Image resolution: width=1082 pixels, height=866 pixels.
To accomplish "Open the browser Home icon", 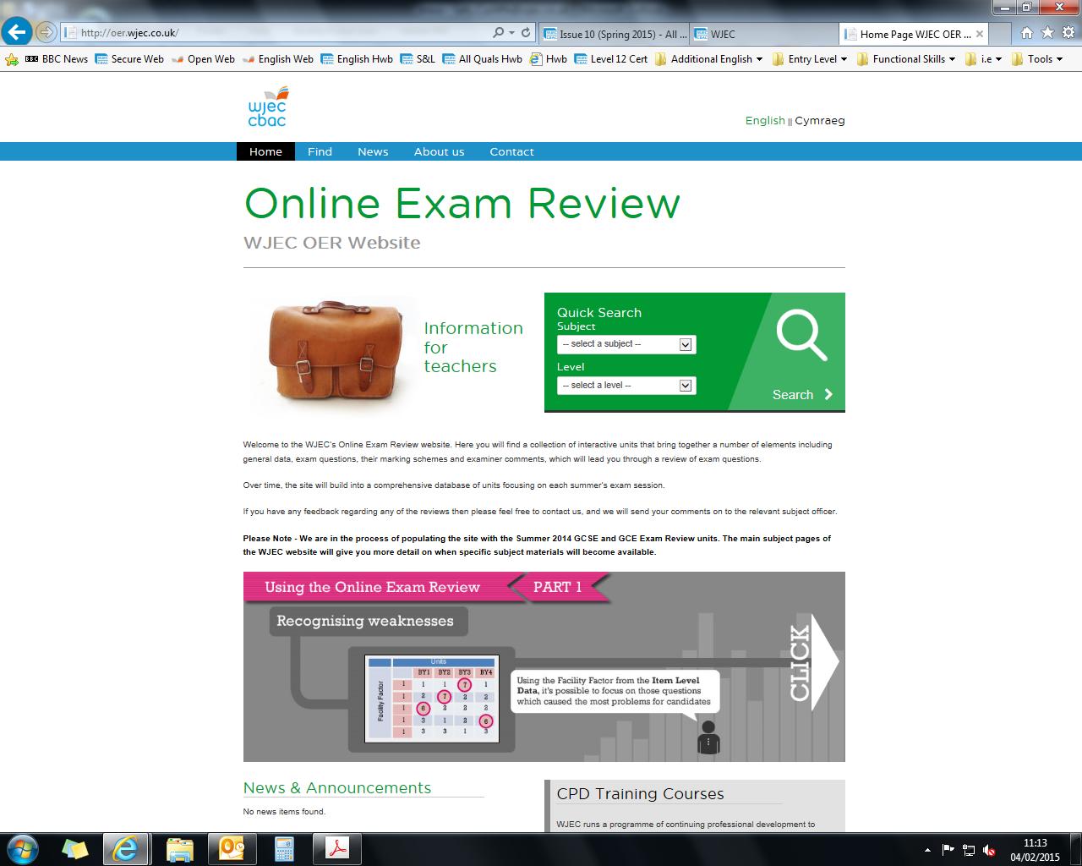I will point(1027,33).
